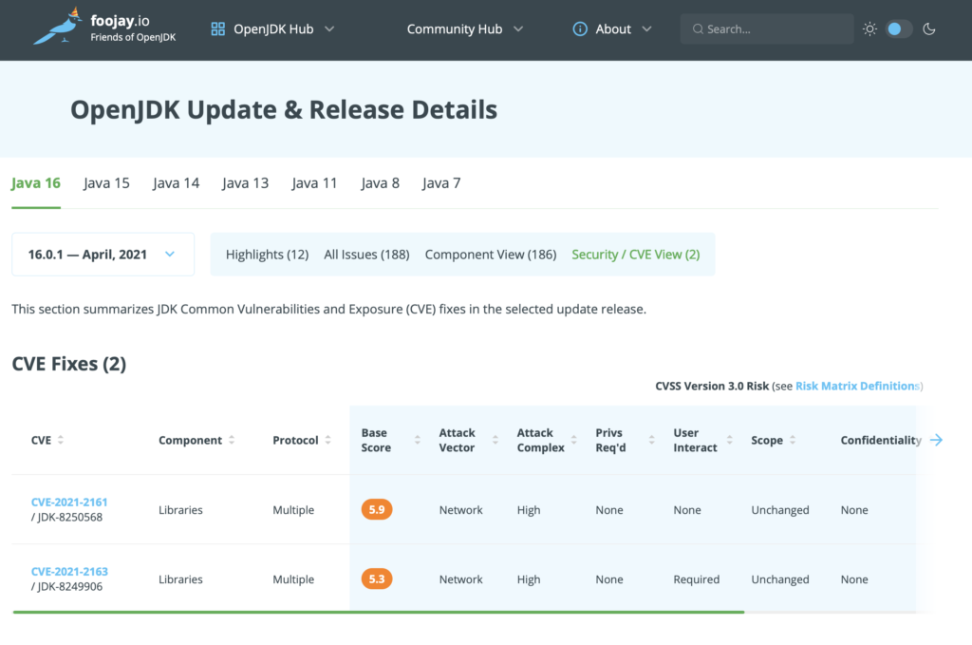Switch to the Java 8 tab
Viewport: 972px width, 645px height.
380,183
